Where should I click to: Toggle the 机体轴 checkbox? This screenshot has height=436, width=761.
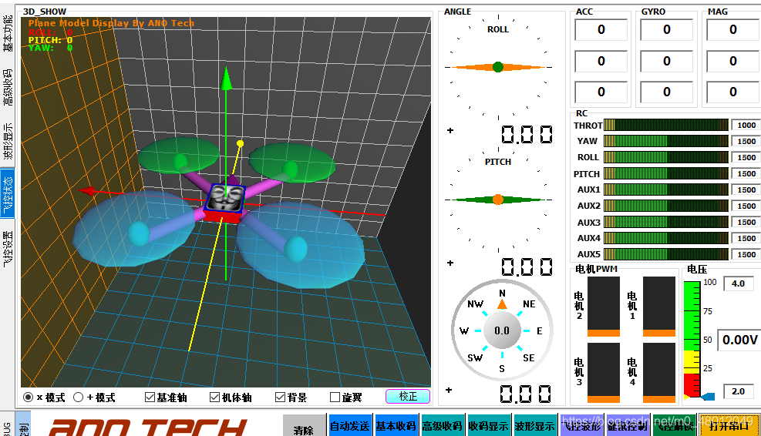click(214, 397)
